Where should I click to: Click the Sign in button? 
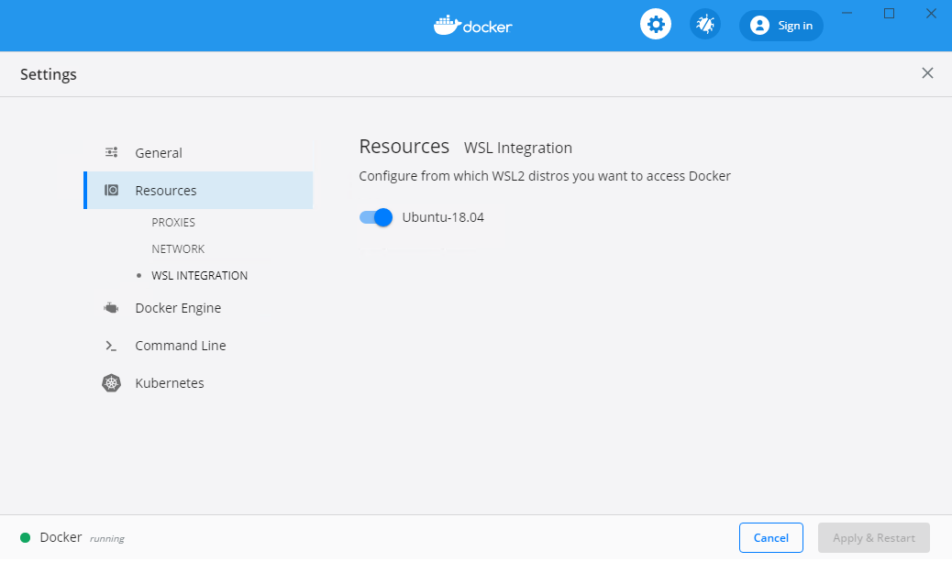pos(781,25)
